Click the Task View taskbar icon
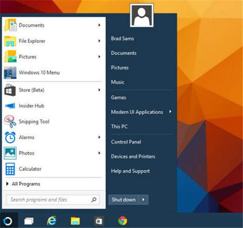 coord(29,221)
